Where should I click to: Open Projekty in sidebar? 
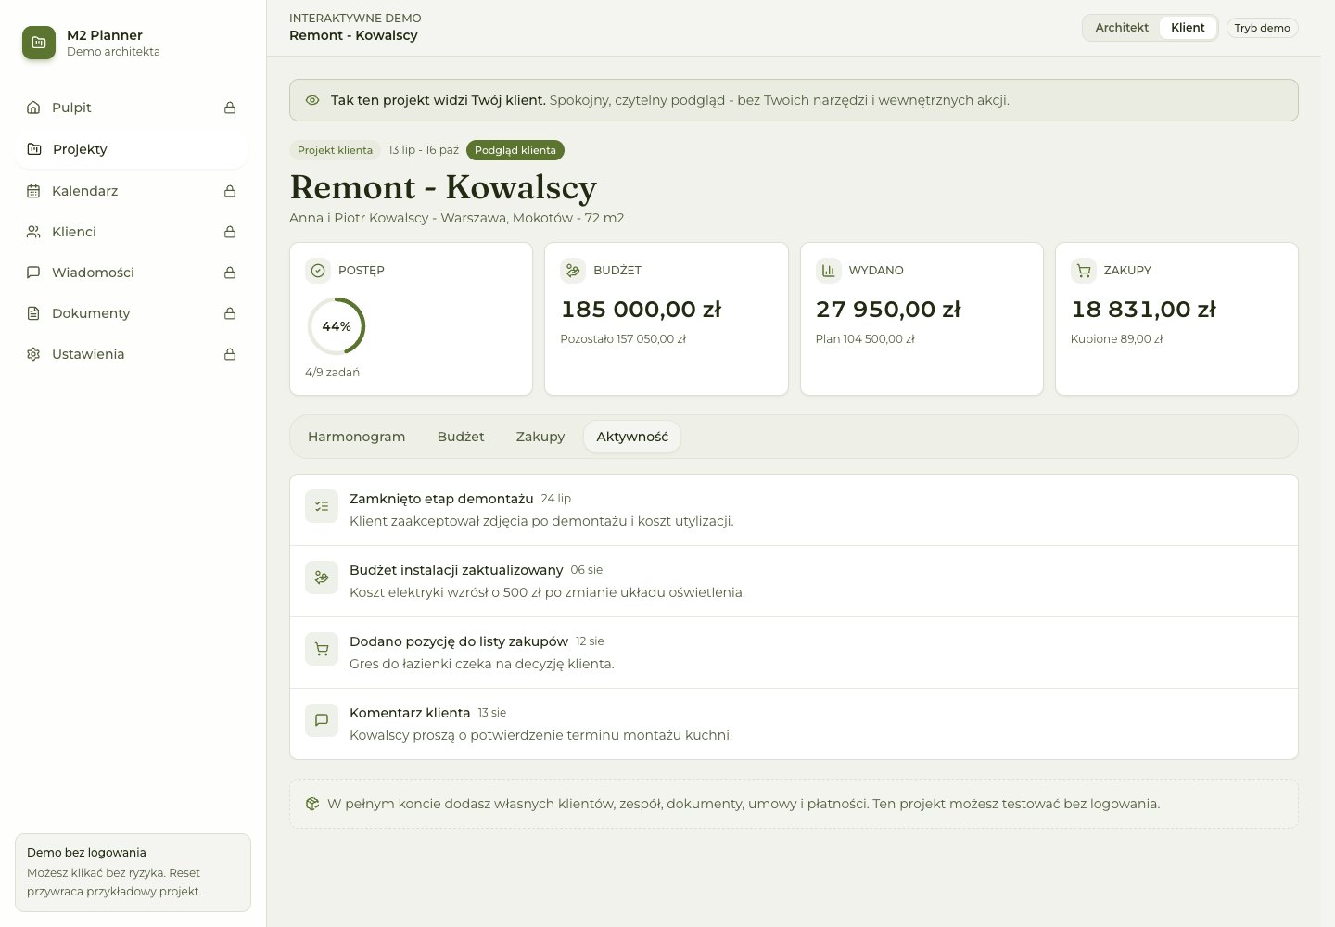tap(131, 149)
